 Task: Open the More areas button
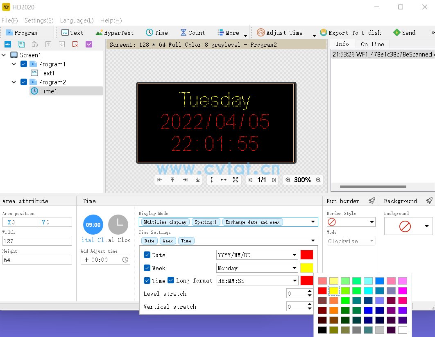229,33
